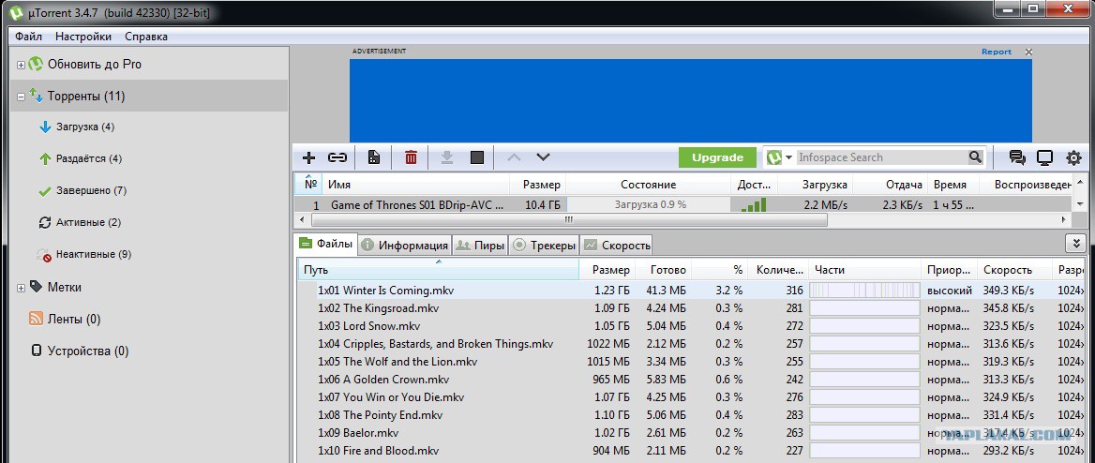This screenshot has height=463, width=1095.
Task: Click the Report advertisement link
Action: pos(997,52)
